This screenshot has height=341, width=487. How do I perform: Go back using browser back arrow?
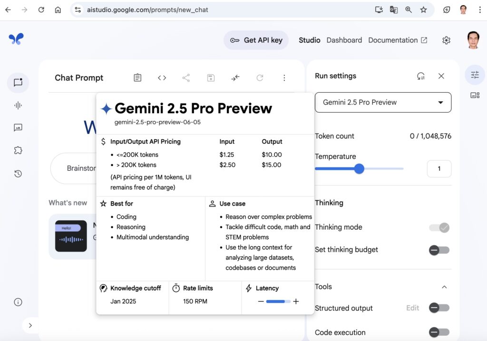tap(8, 10)
